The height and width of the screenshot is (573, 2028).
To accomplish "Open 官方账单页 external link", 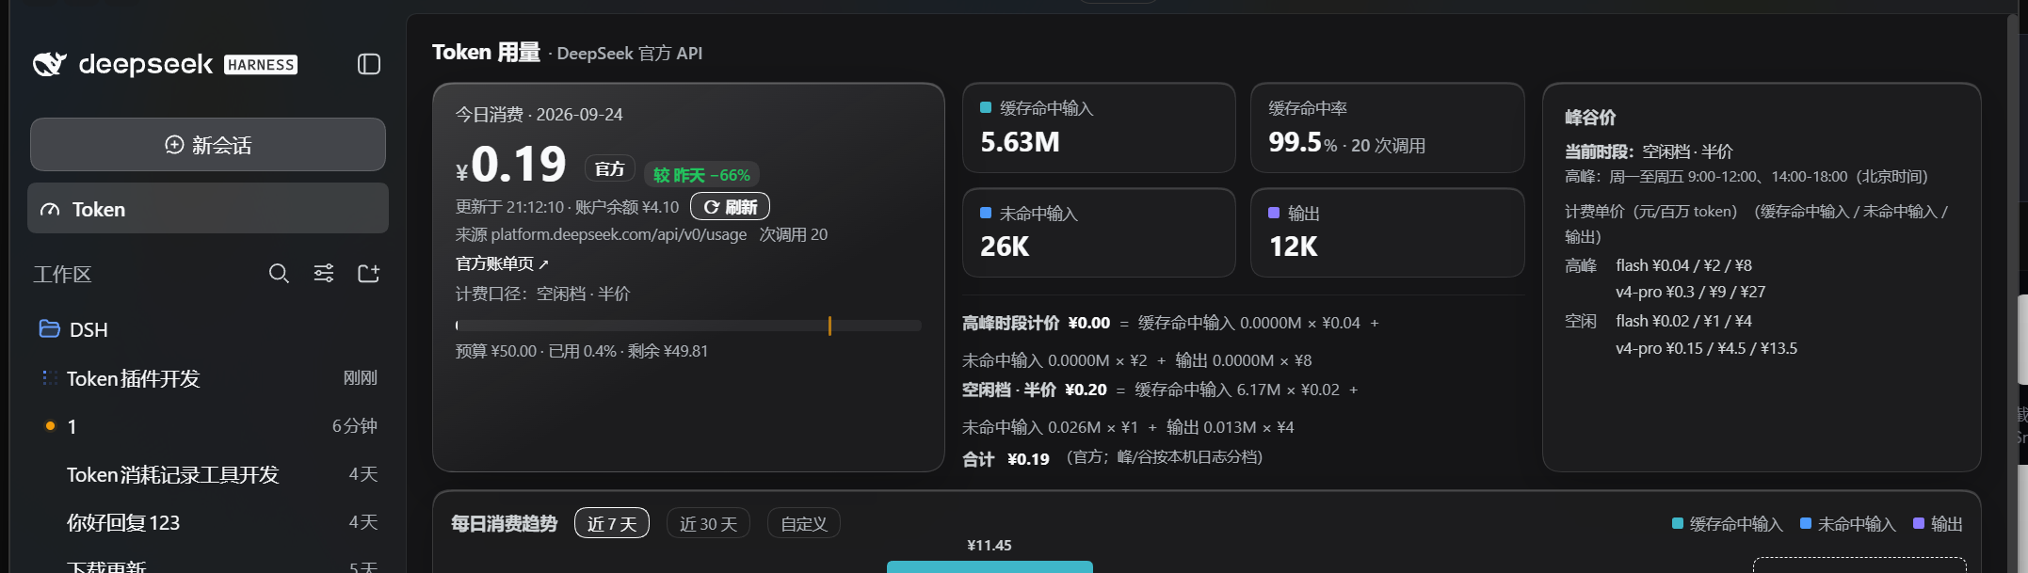I will (x=502, y=263).
